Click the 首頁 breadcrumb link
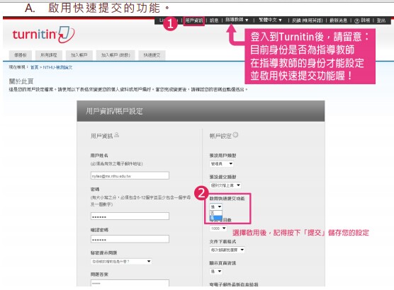The width and height of the screenshot is (394, 290). tap(34, 67)
